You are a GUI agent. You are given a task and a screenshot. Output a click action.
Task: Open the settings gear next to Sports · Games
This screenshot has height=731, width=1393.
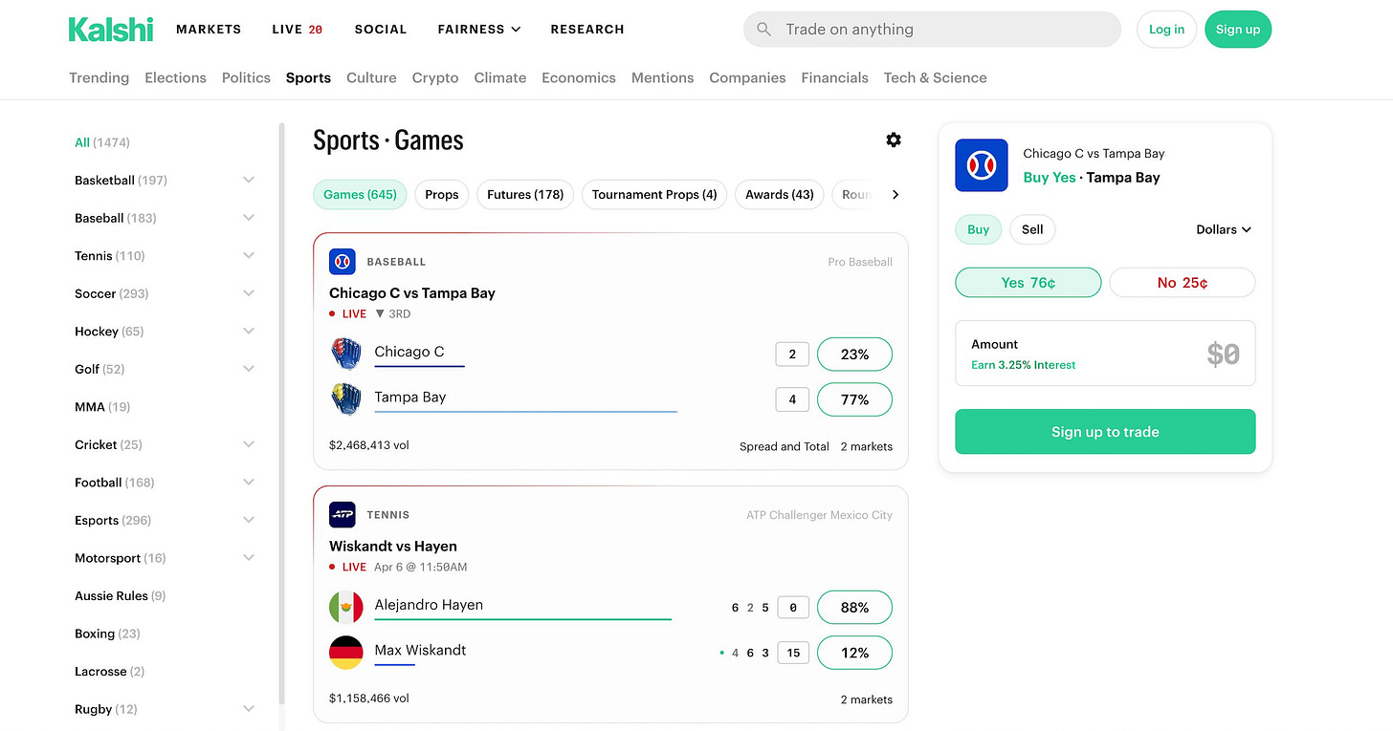(x=894, y=140)
